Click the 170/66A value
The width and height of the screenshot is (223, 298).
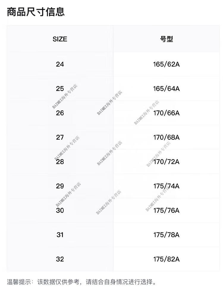[167, 113]
